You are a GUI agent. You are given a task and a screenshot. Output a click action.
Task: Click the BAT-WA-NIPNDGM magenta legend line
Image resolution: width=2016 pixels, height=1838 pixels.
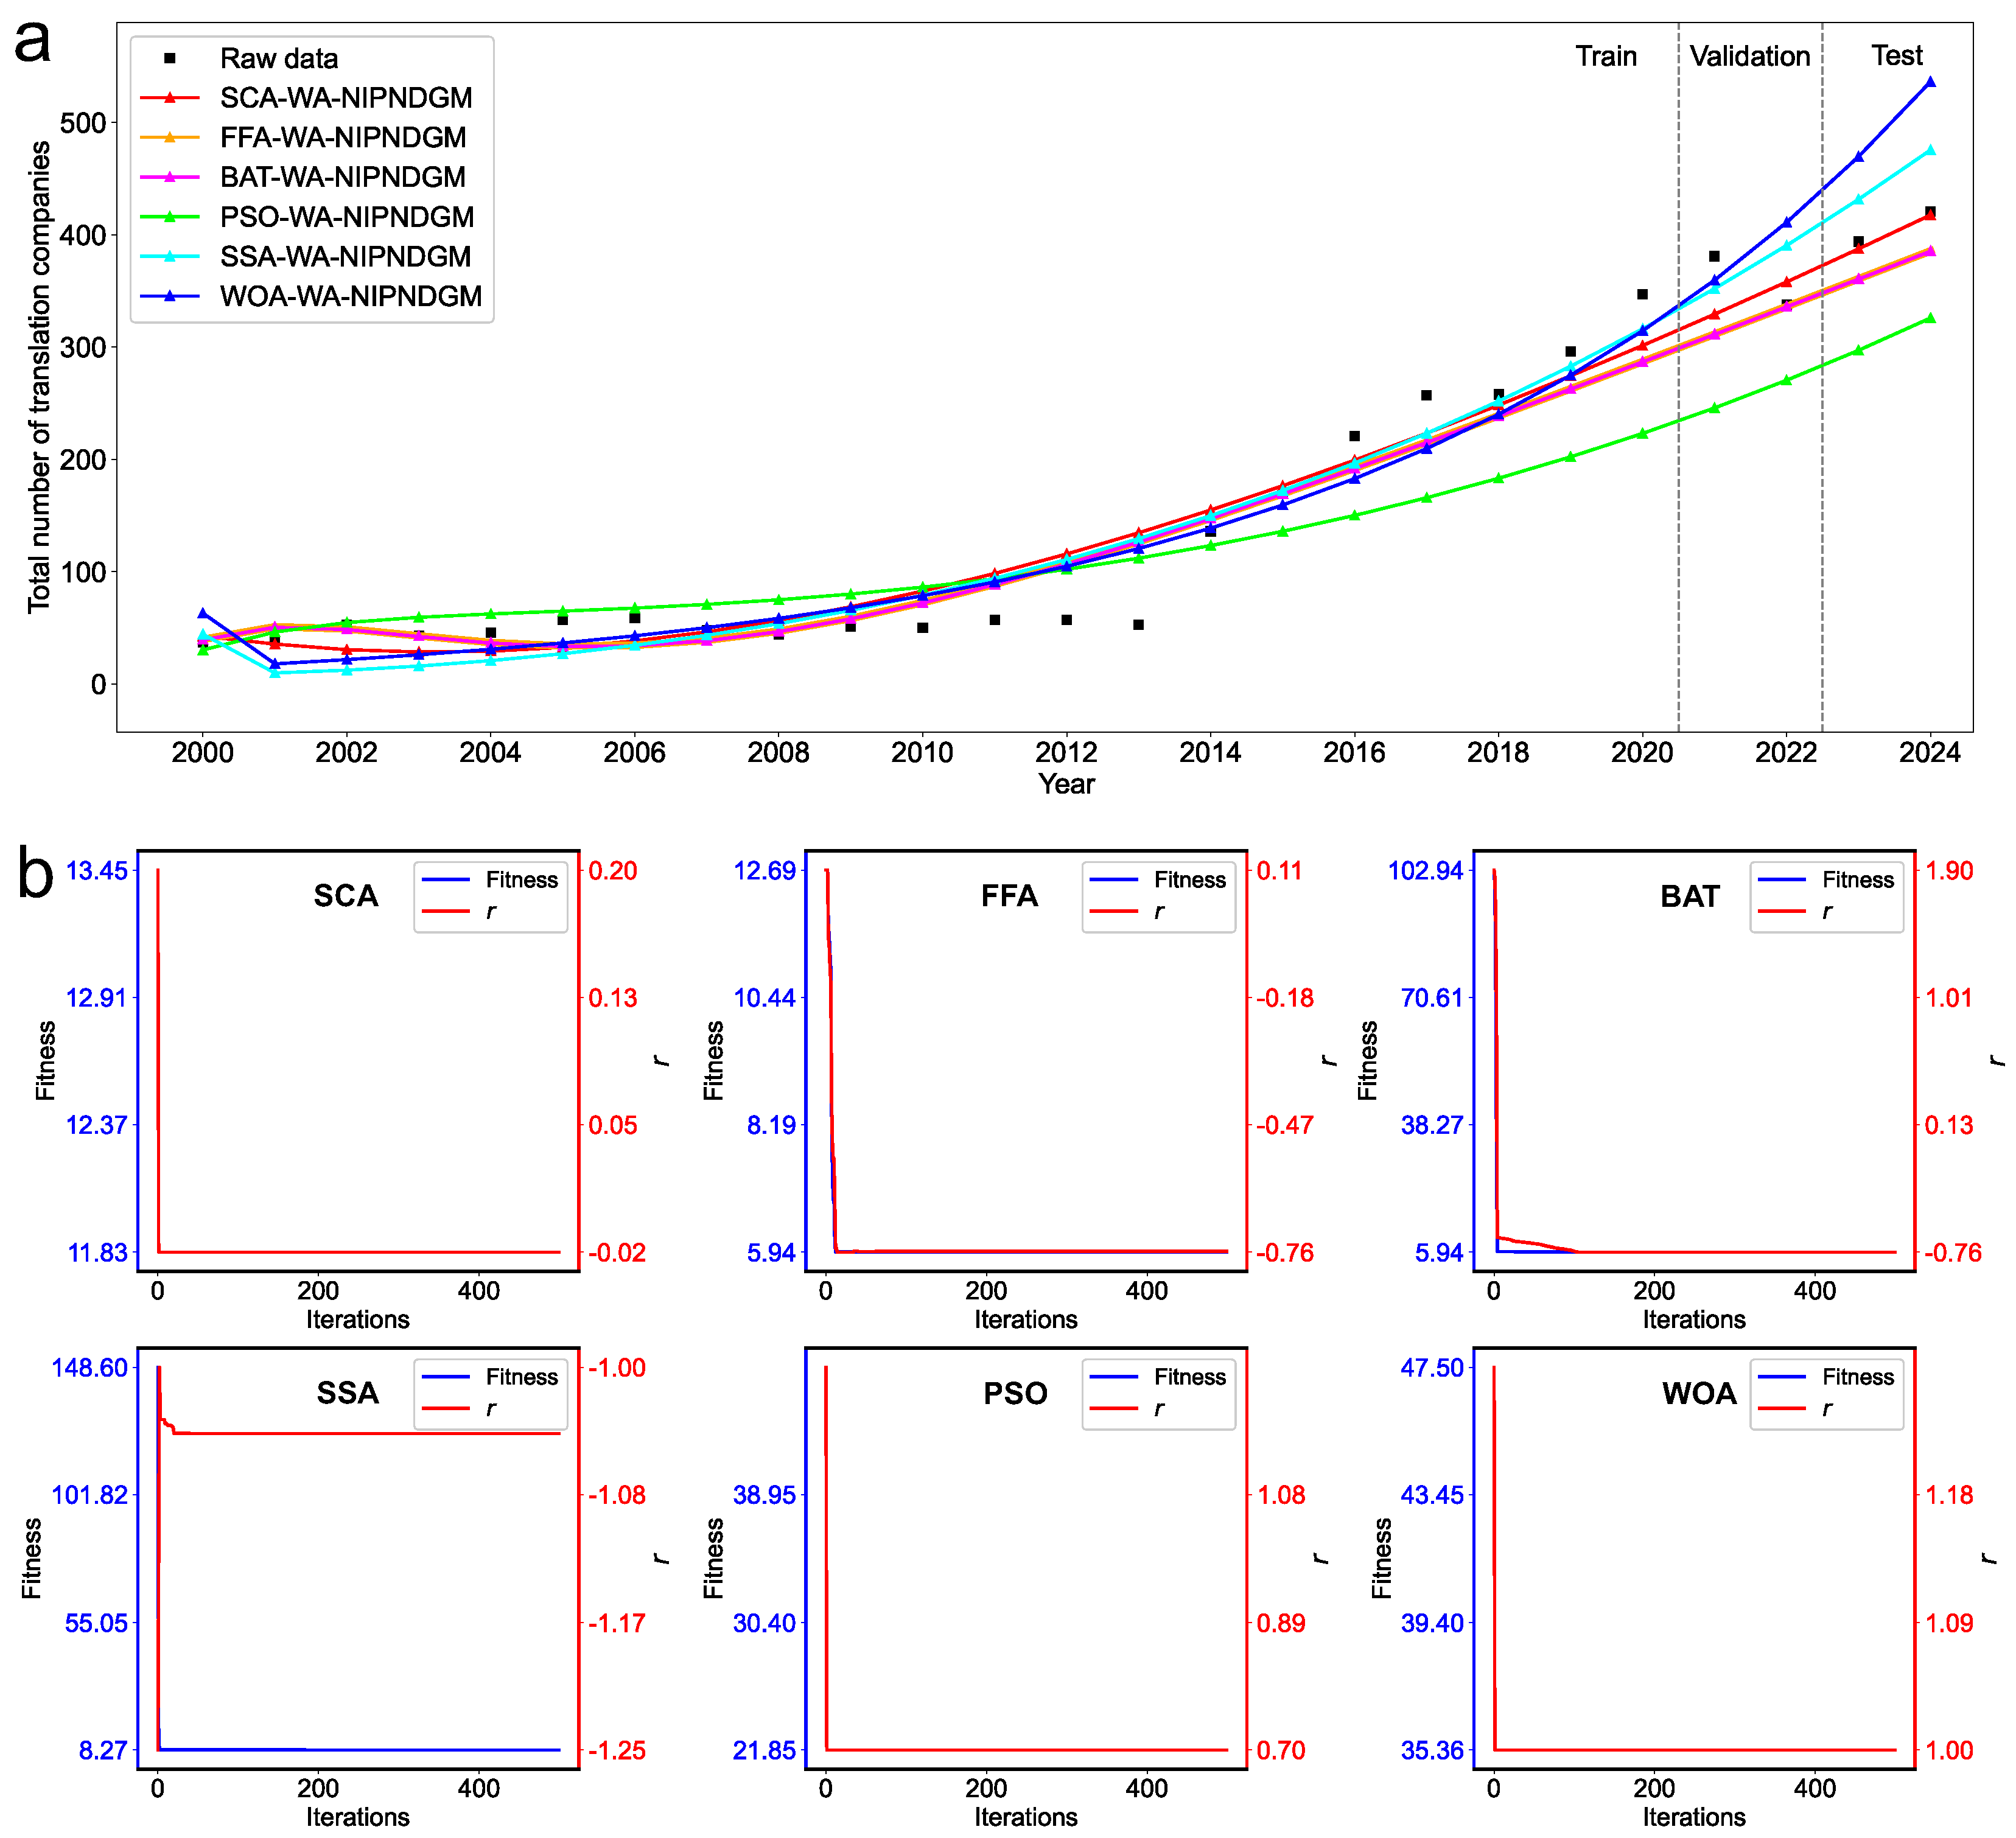point(170,177)
